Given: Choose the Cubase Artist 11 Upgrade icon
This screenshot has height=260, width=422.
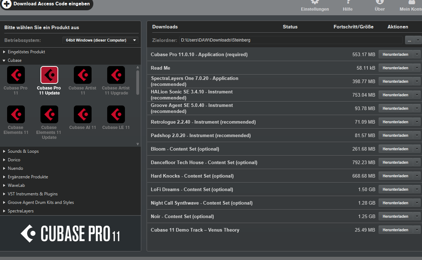Looking at the screenshot, I should (x=116, y=75).
